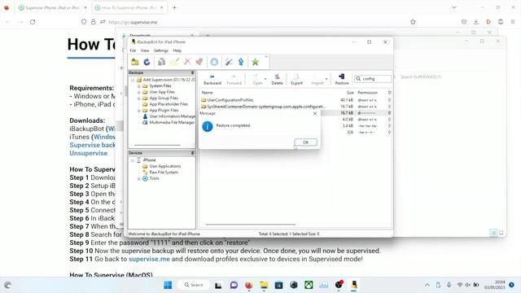The height and width of the screenshot is (293, 521).
Task: Open the Windows Start menu
Action: pos(168,285)
